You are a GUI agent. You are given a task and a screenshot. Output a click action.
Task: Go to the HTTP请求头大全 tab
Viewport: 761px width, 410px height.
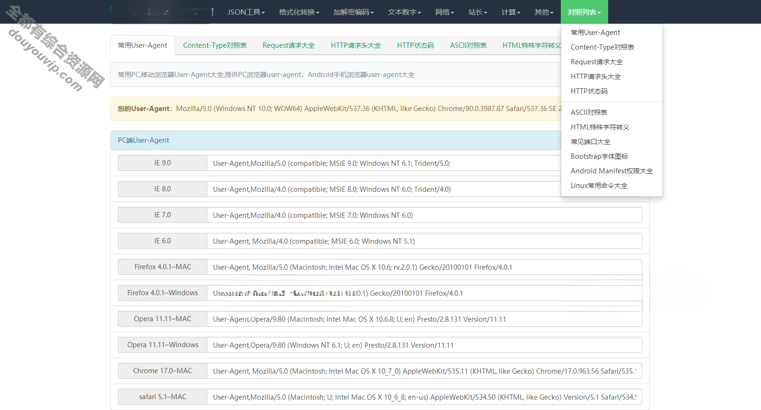[356, 45]
